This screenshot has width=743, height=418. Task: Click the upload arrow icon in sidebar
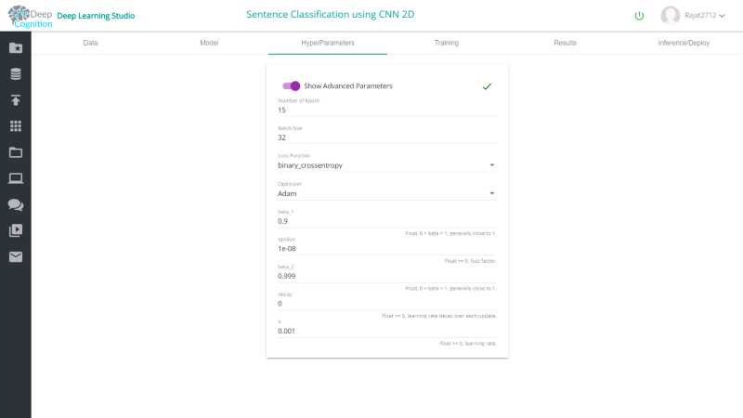click(16, 100)
